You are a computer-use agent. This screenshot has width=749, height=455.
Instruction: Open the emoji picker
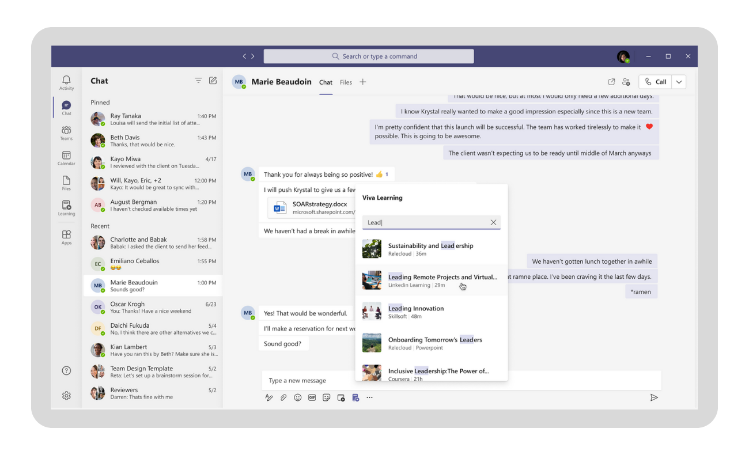pyautogui.click(x=297, y=397)
